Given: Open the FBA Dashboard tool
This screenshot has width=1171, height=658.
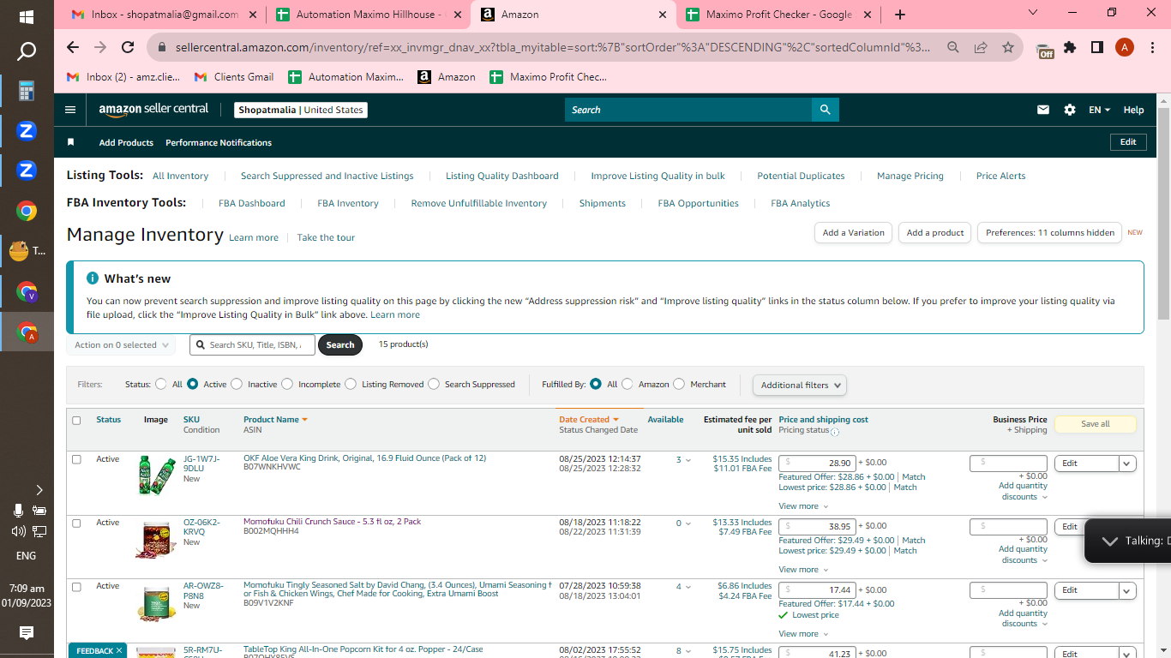Looking at the screenshot, I should [x=252, y=204].
